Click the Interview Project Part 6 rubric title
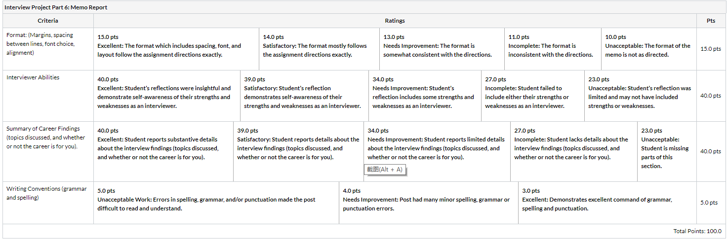This screenshot has height=240, width=727. click(56, 7)
